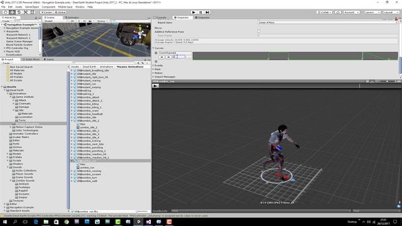Open the File menu

tap(3, 7)
